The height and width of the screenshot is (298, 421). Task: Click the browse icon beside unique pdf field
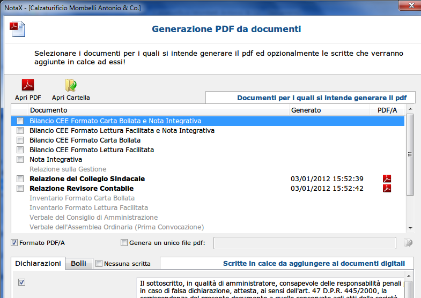tap(408, 243)
